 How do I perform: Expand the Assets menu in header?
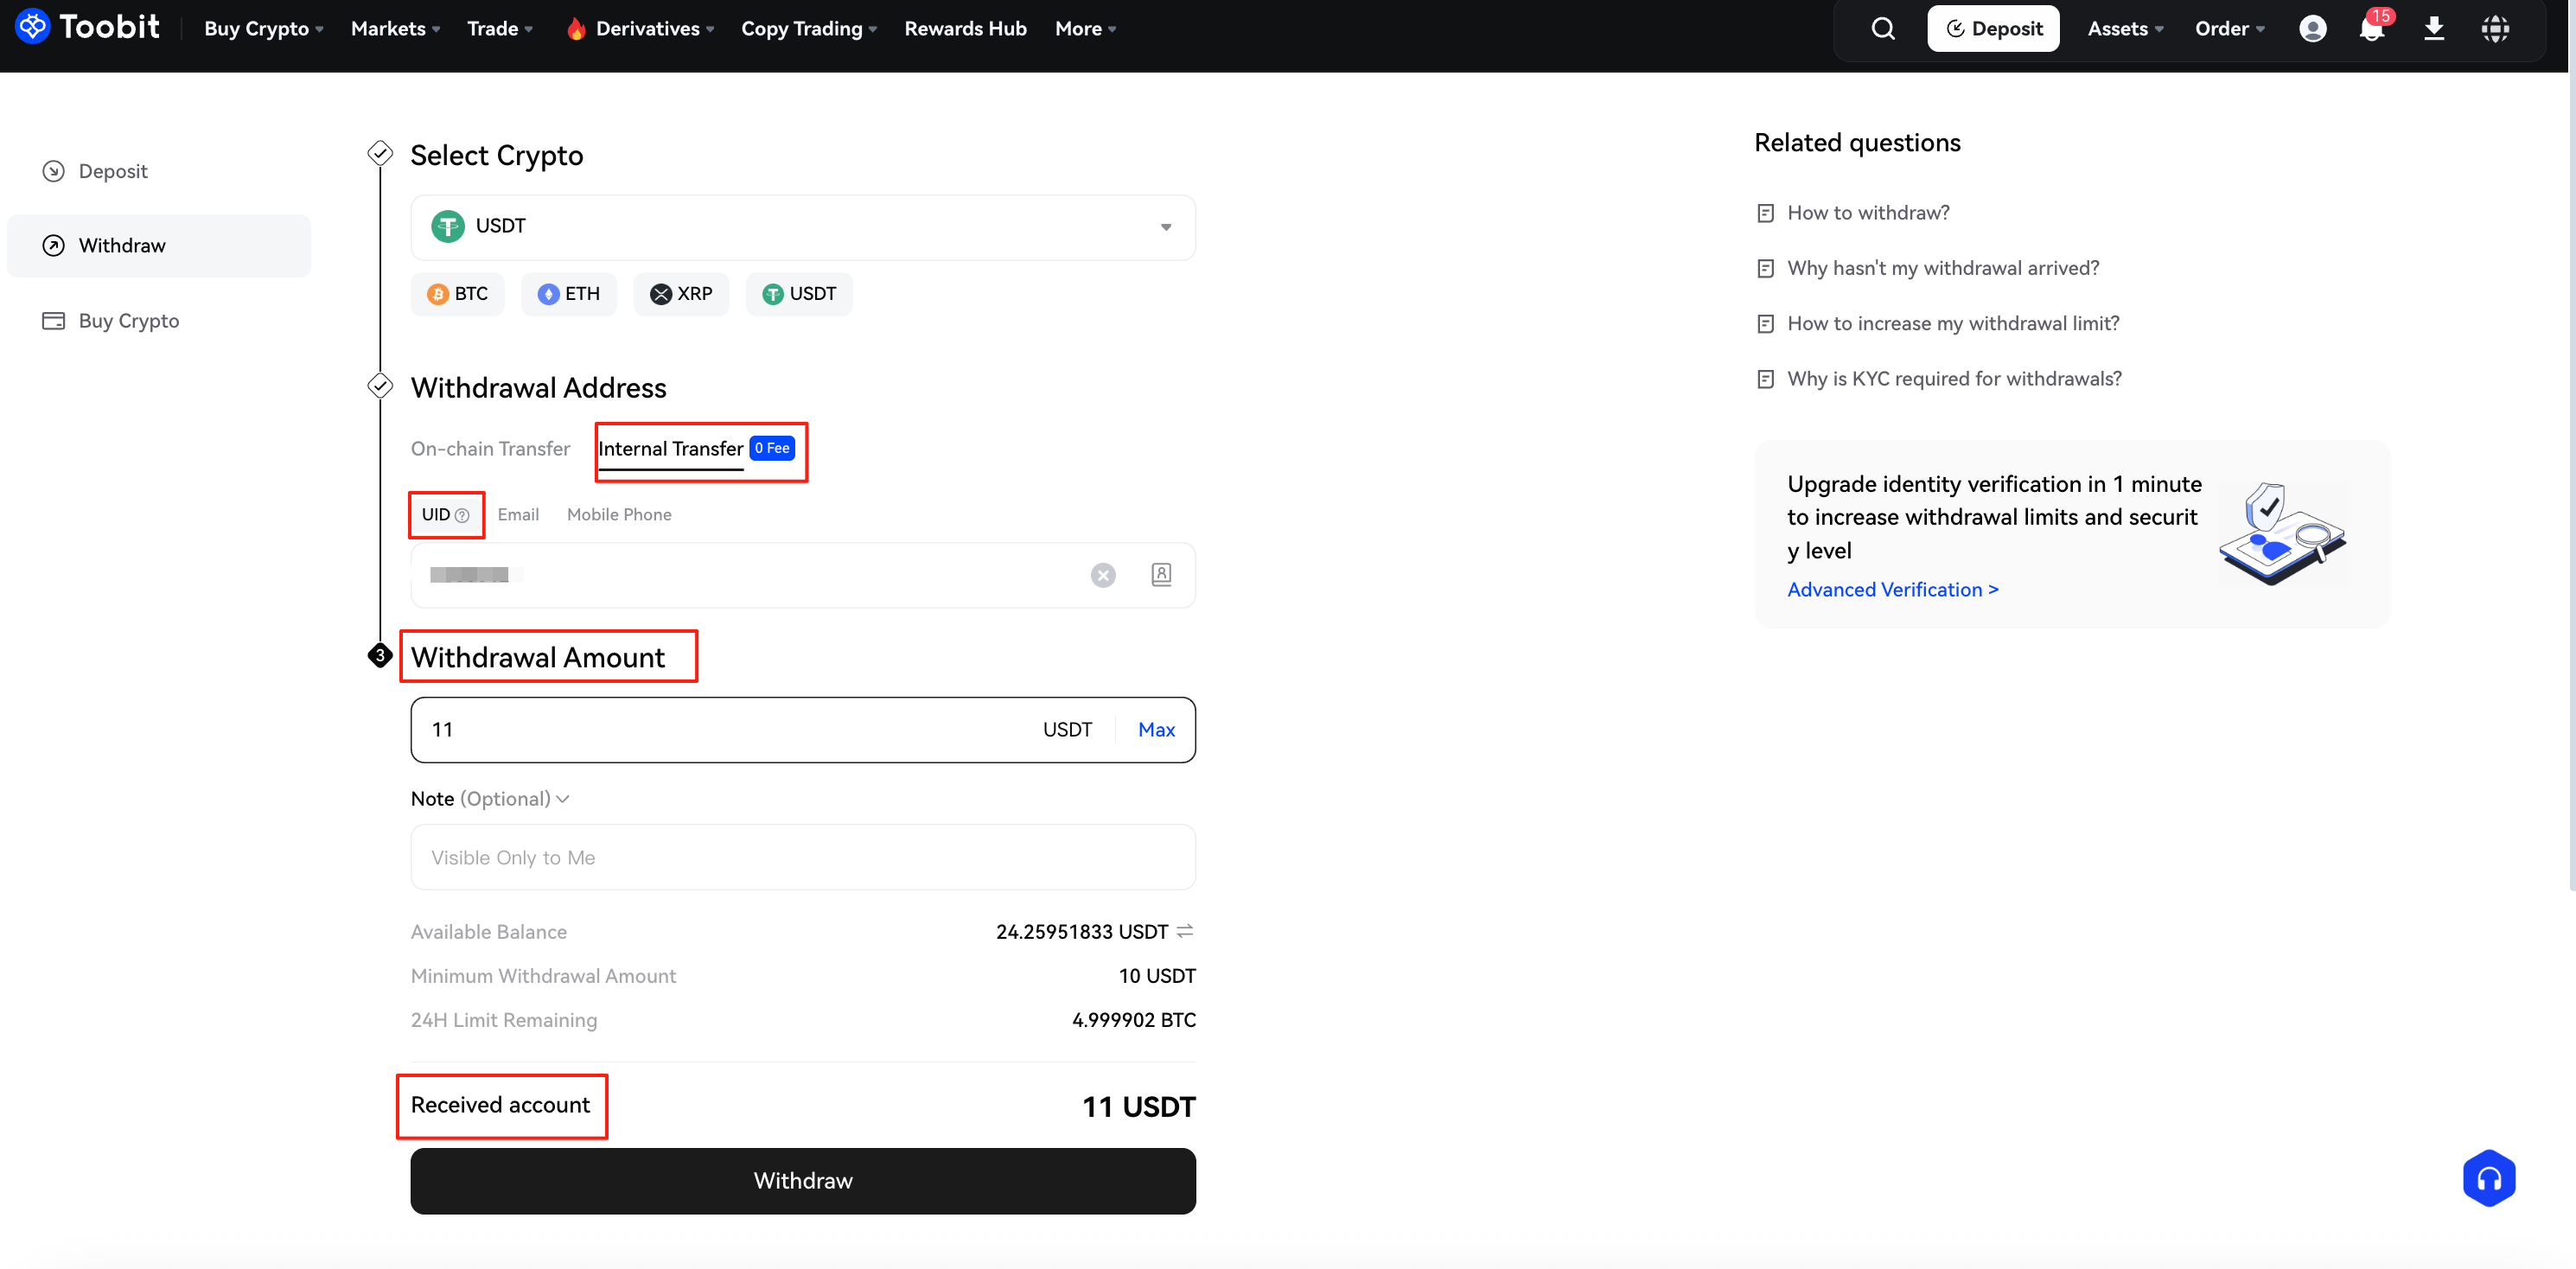coord(2125,28)
